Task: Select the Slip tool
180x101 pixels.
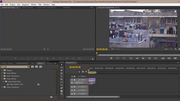Action: (62, 82)
